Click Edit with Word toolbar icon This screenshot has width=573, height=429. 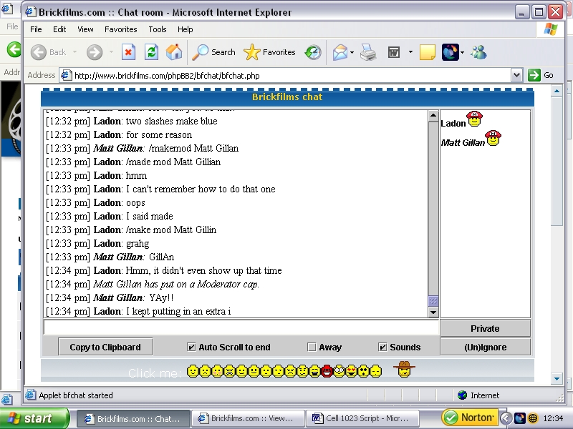393,52
